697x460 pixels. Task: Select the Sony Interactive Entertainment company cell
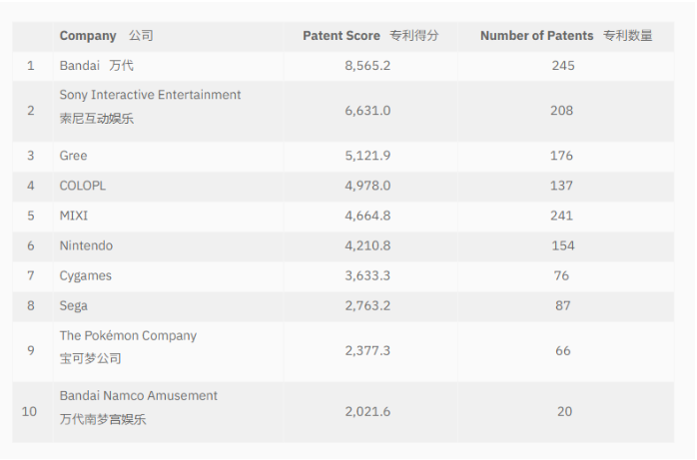[150, 107]
